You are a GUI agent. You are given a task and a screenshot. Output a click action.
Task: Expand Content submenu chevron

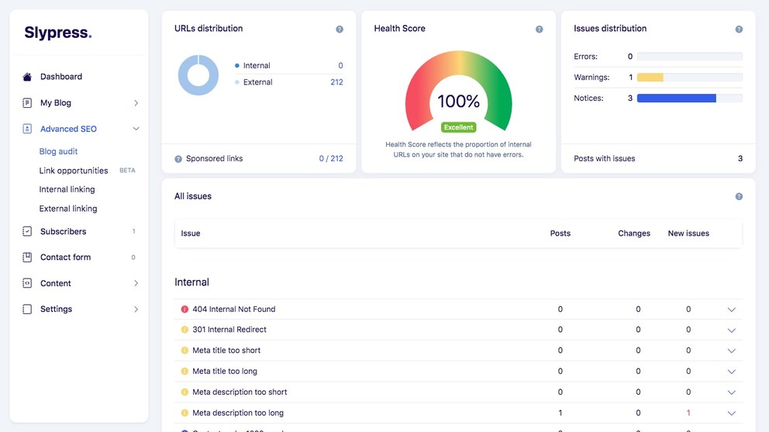pyautogui.click(x=136, y=283)
